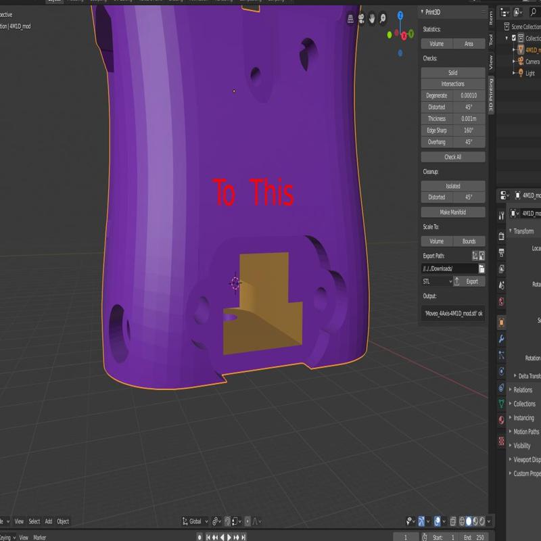Open the Tool properties tab with wrench-screwdriver icon

(501, 216)
